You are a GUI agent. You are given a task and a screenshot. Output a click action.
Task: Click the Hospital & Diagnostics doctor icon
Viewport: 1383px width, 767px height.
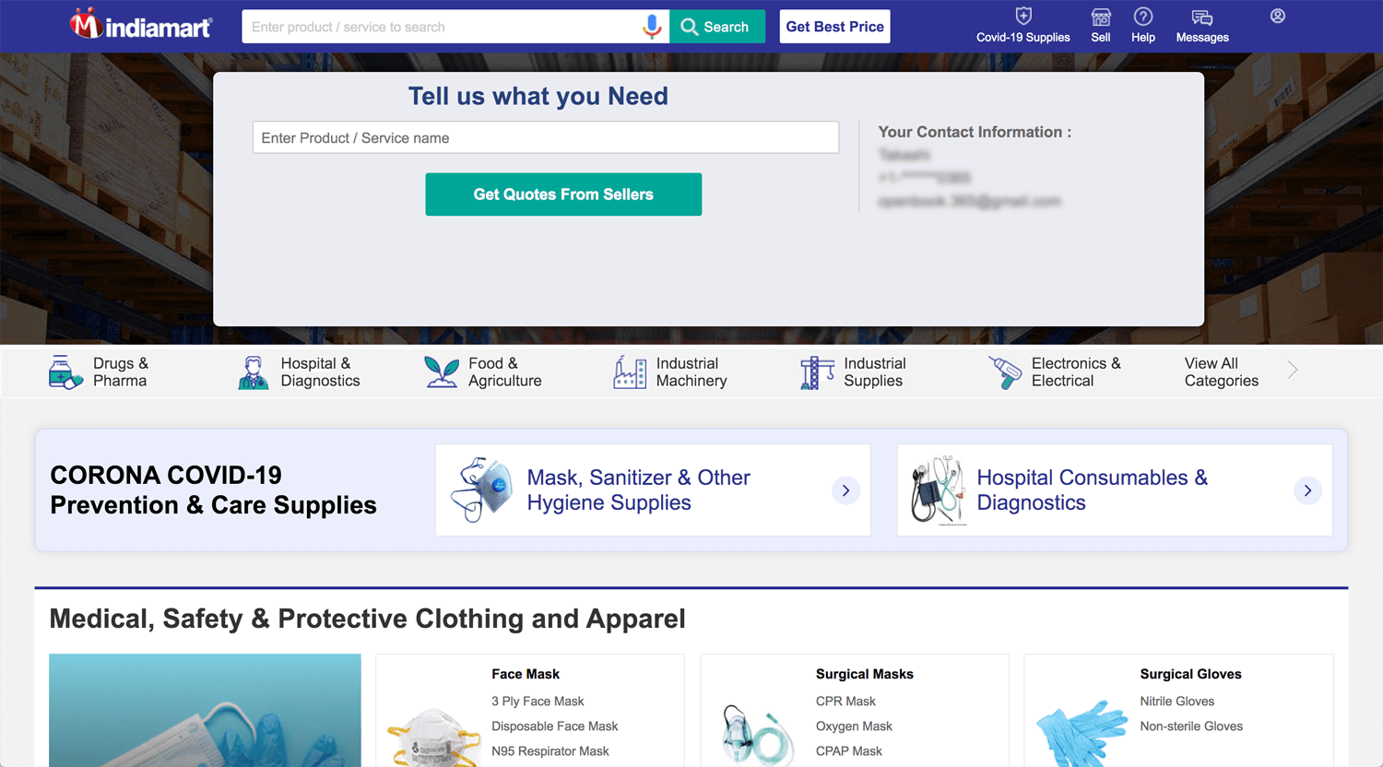254,372
